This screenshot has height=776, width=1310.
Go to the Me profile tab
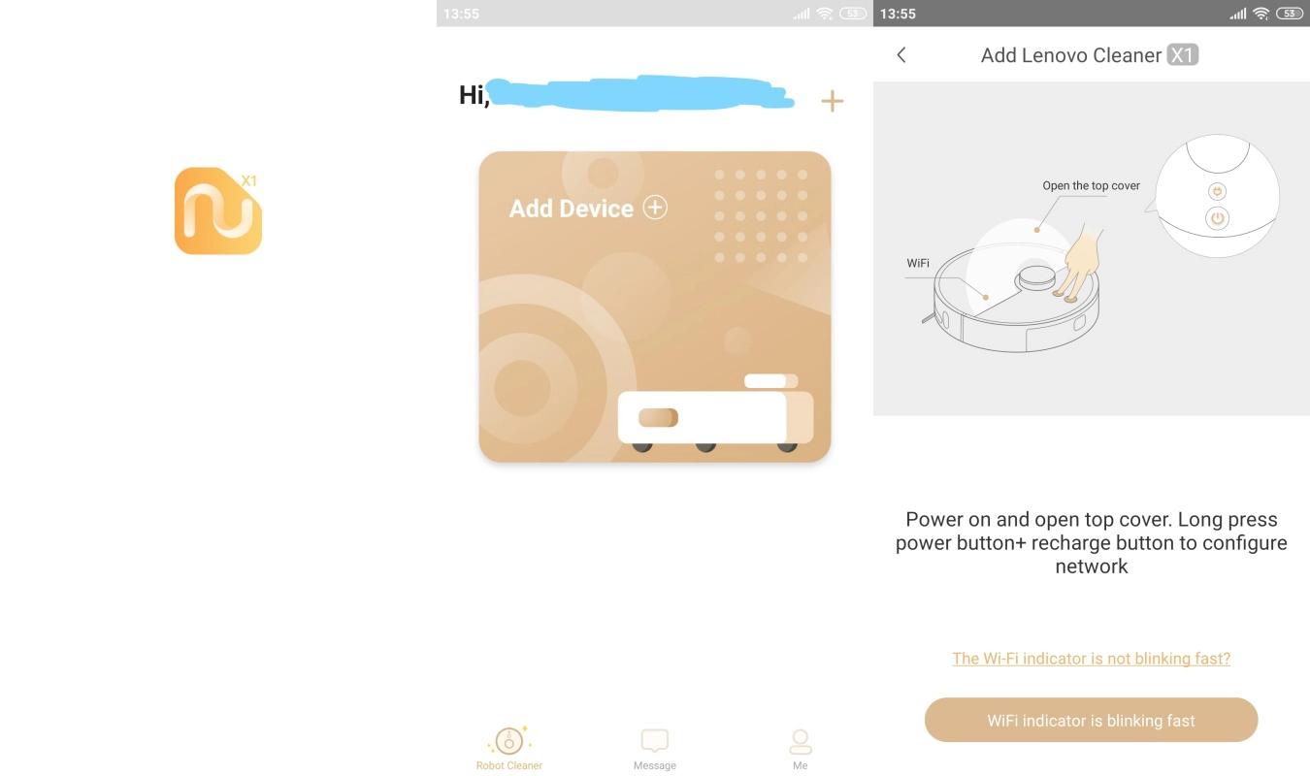click(x=801, y=750)
